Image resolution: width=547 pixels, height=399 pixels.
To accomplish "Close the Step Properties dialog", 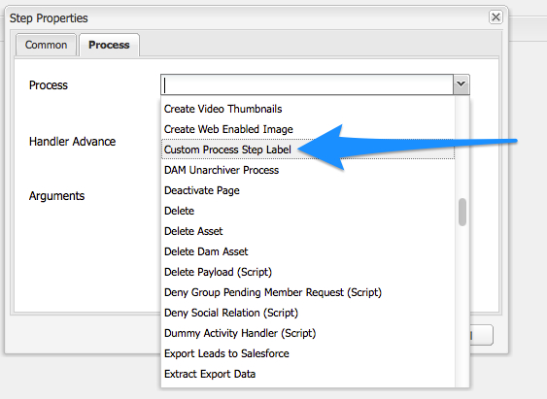I will 496,17.
